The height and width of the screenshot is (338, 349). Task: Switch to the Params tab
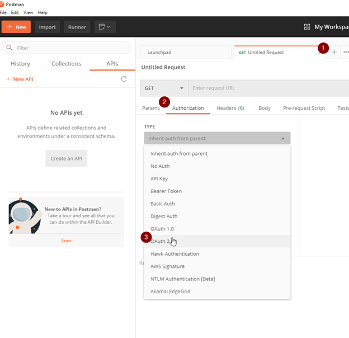click(x=151, y=108)
